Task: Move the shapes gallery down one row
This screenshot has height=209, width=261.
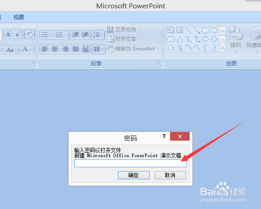Action: point(223,39)
